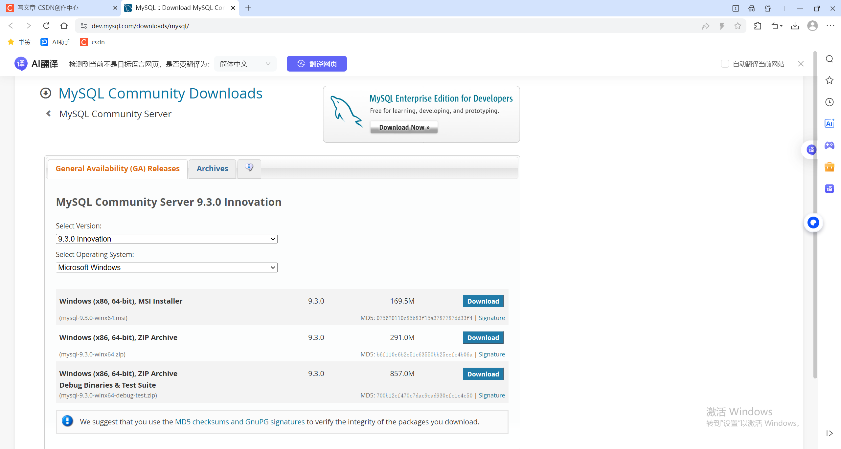This screenshot has width=841, height=449.
Task: Click the floating translate bubble
Action: pos(811,150)
